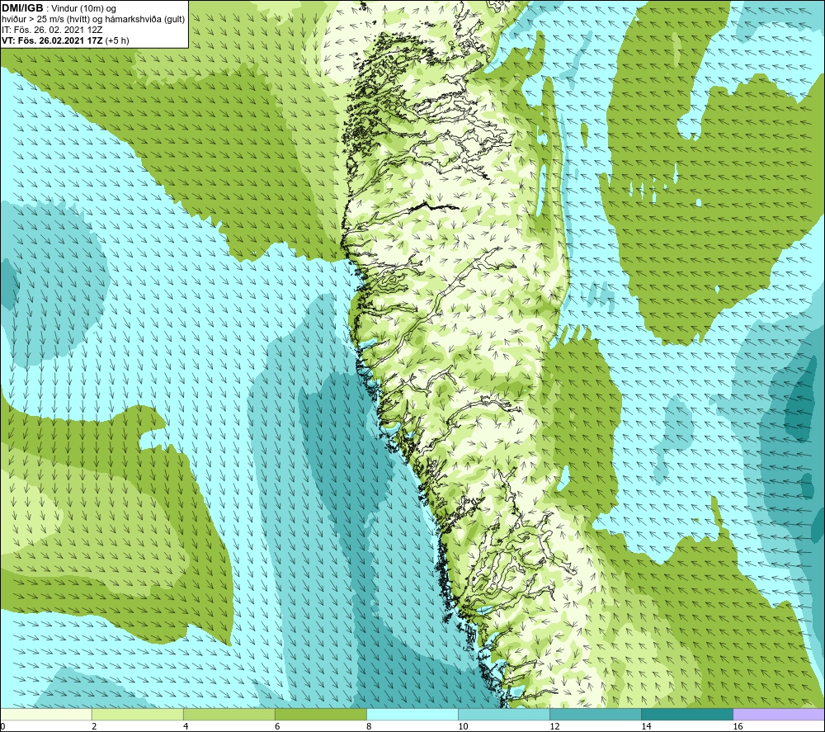This screenshot has height=732, width=825.
Task: Click the DMI/IGB title text
Action: pyautogui.click(x=22, y=8)
